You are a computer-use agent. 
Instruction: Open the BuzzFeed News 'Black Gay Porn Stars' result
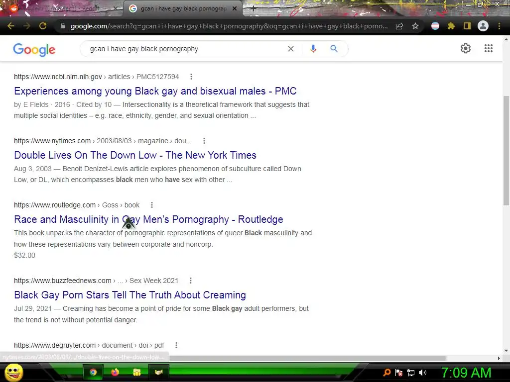click(x=130, y=295)
